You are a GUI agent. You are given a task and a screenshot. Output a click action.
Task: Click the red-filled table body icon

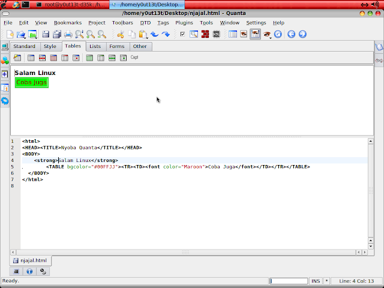53,58
